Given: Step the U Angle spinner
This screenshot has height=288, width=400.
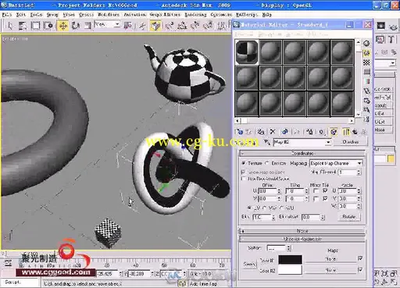Looking at the screenshot, I should tap(359, 191).
